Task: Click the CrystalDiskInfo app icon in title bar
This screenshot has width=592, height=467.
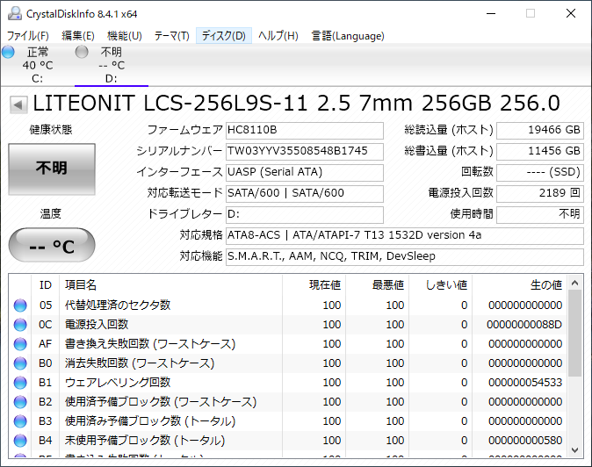Action: (x=11, y=13)
